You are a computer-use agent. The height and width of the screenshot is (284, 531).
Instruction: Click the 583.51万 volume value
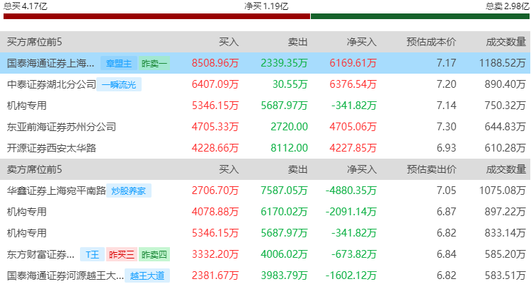505,276
